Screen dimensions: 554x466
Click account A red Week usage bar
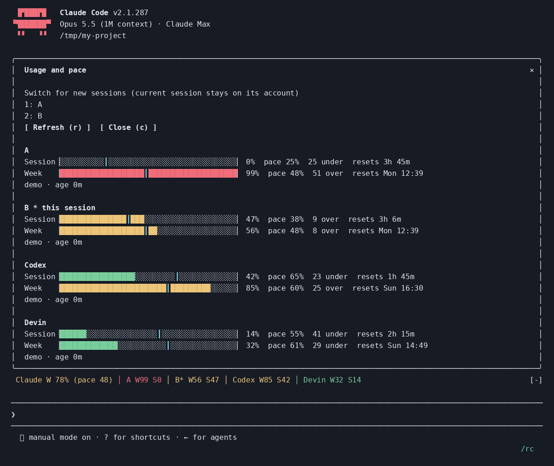[x=148, y=174]
